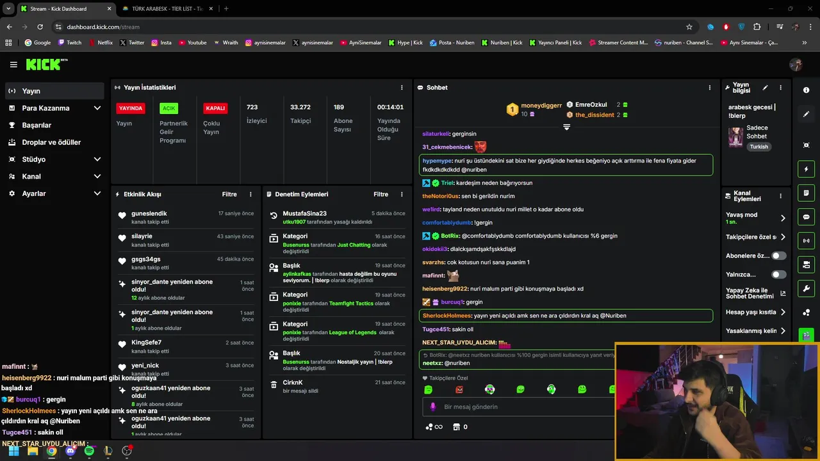Viewport: 820px width, 461px height.
Task: Open the shop icon below chat input
Action: pos(456,427)
